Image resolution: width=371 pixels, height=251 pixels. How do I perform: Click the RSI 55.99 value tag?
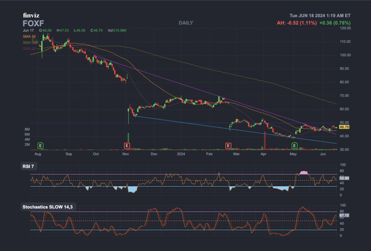point(344,178)
